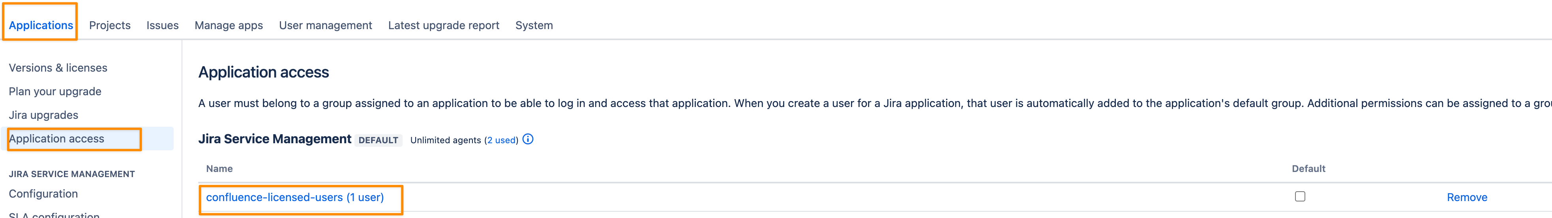Open Configuration under Jira Service Management

tap(43, 194)
